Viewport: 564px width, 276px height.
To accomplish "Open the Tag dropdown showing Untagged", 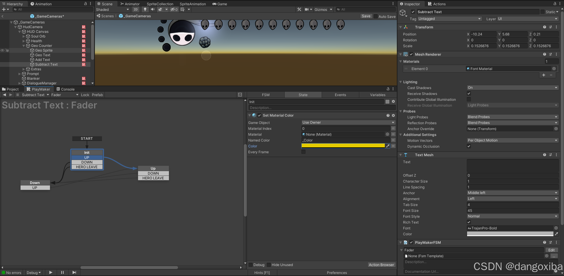I will click(450, 19).
